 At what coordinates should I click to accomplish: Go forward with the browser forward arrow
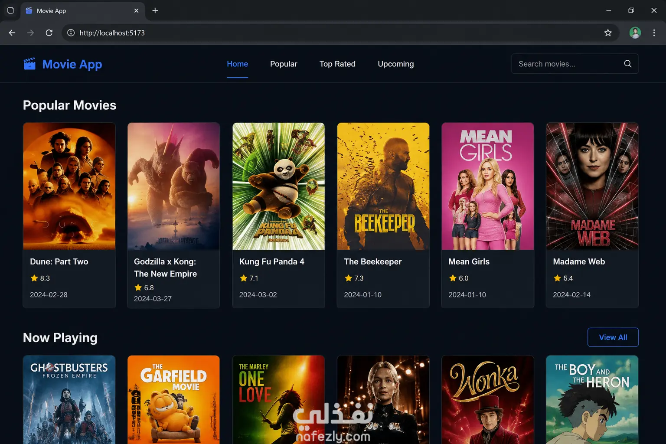point(30,33)
